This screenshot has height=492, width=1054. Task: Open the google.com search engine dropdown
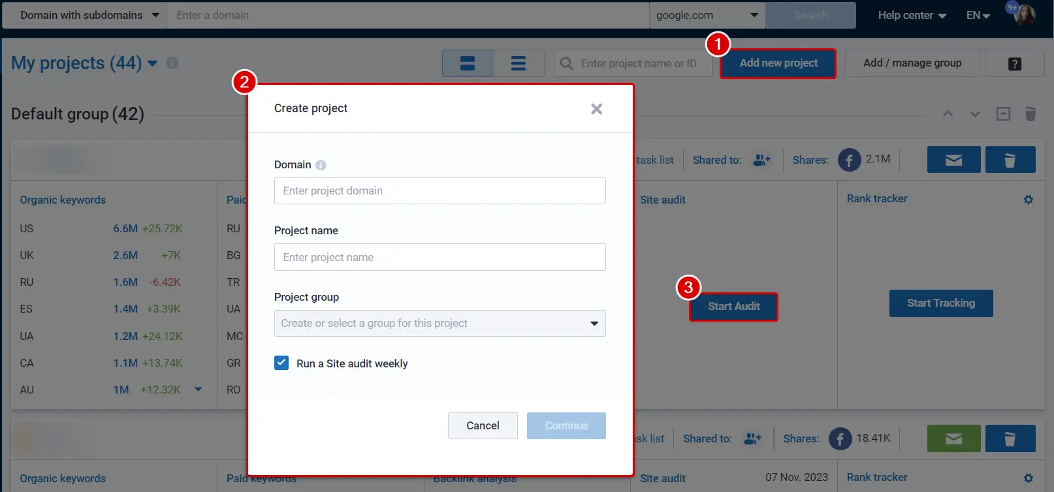707,15
